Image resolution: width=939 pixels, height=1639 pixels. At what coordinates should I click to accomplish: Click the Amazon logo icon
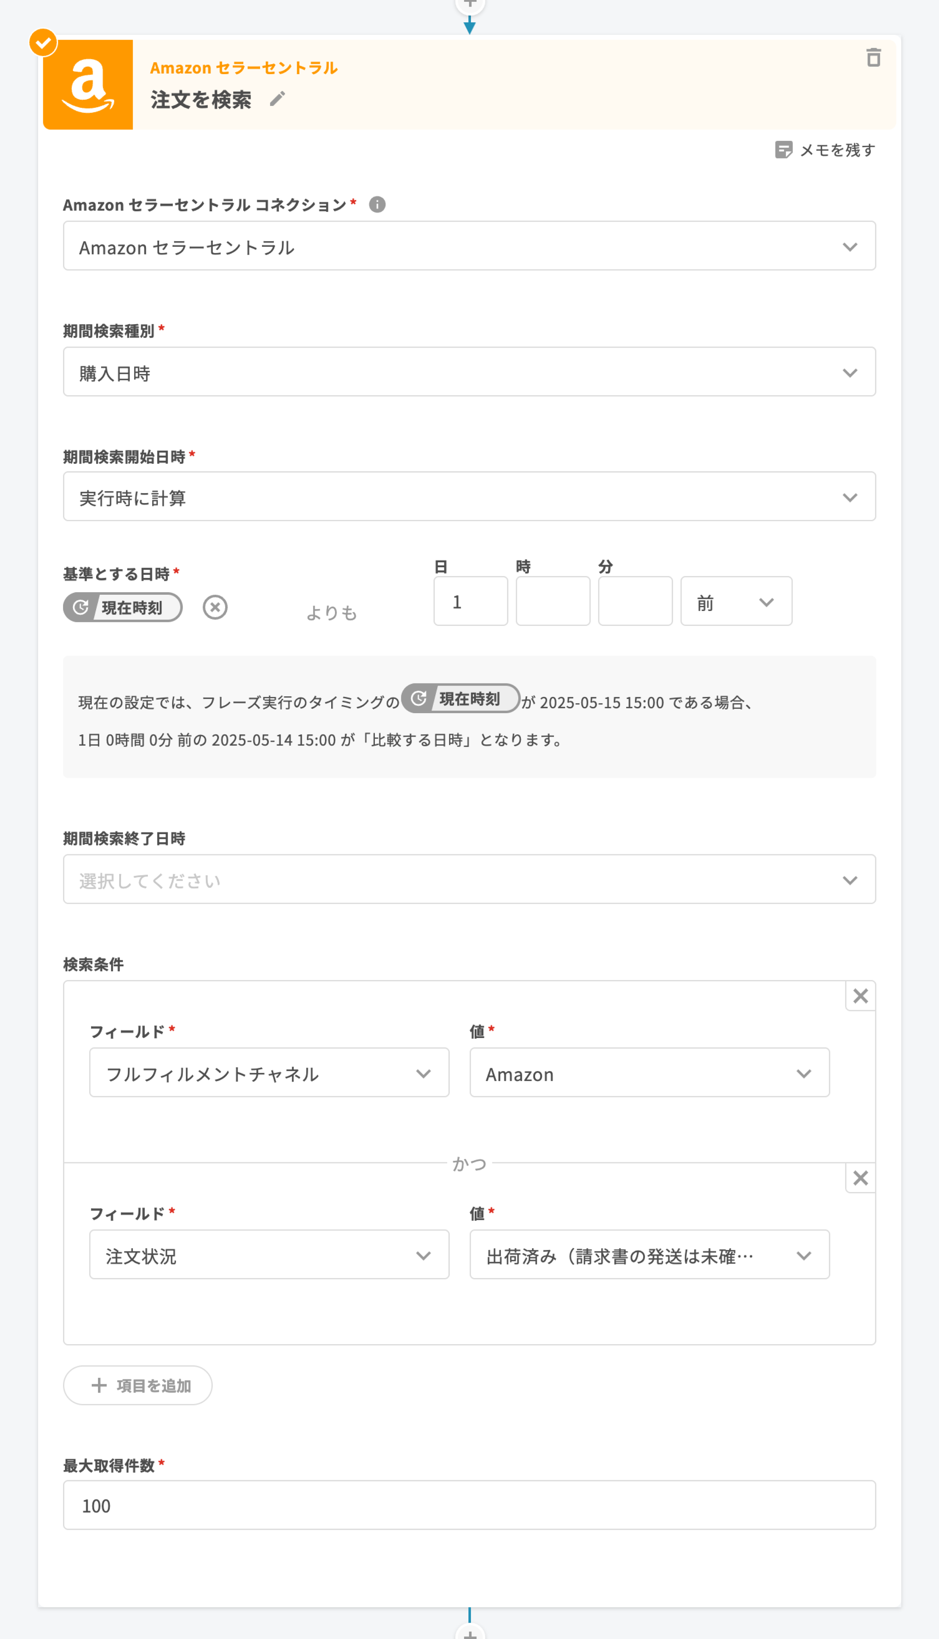[x=88, y=84]
